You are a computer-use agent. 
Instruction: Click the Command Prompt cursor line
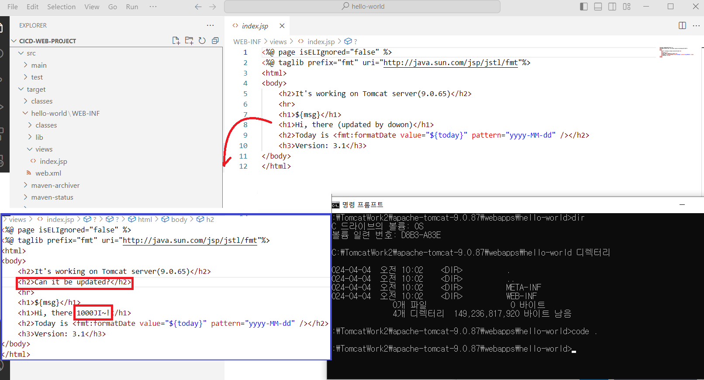pos(454,349)
